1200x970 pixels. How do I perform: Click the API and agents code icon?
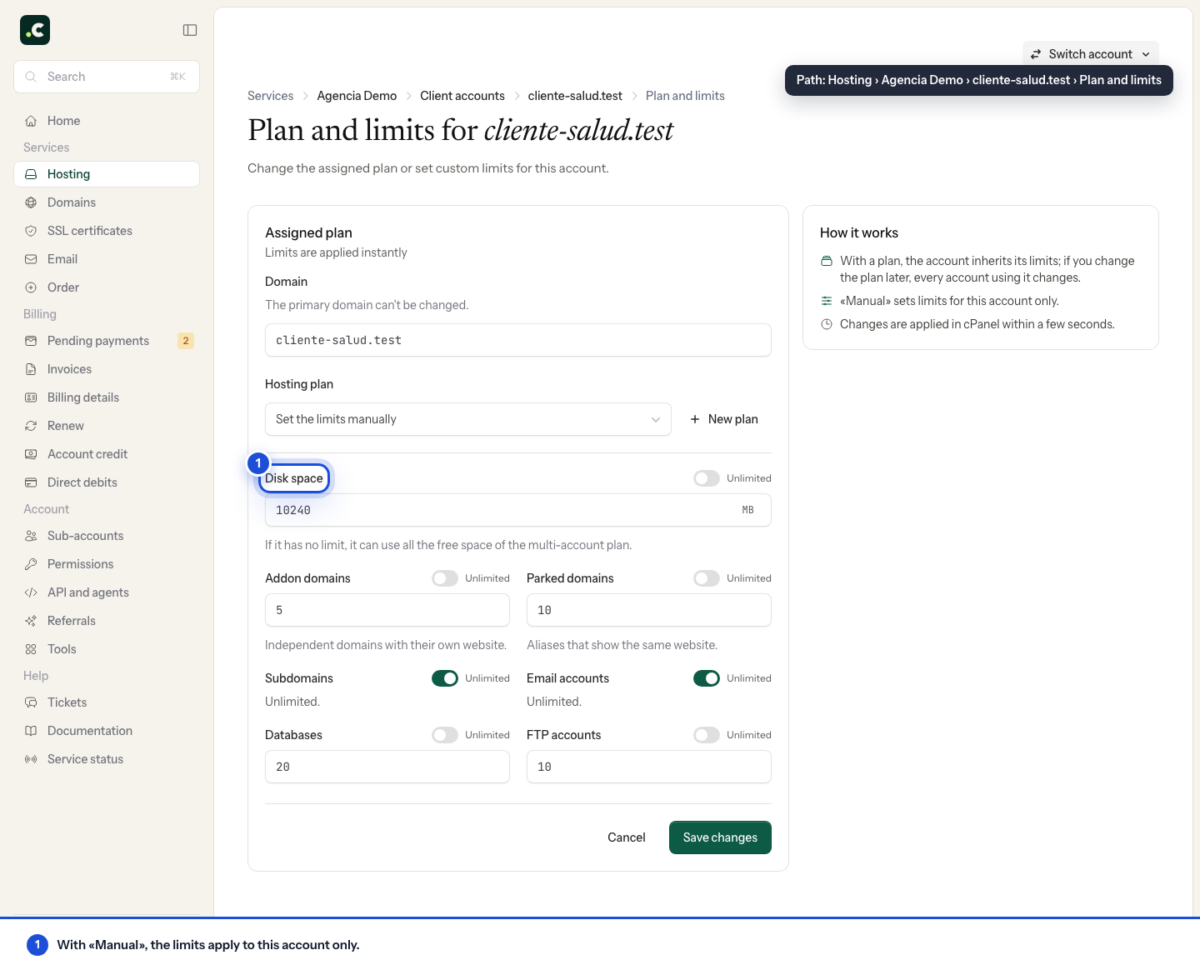(31, 592)
